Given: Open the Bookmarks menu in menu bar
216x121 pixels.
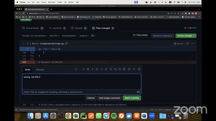Looking at the screenshot, I should 52,2.
